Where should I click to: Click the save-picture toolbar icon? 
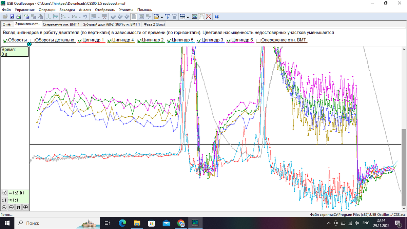click(x=27, y=16)
